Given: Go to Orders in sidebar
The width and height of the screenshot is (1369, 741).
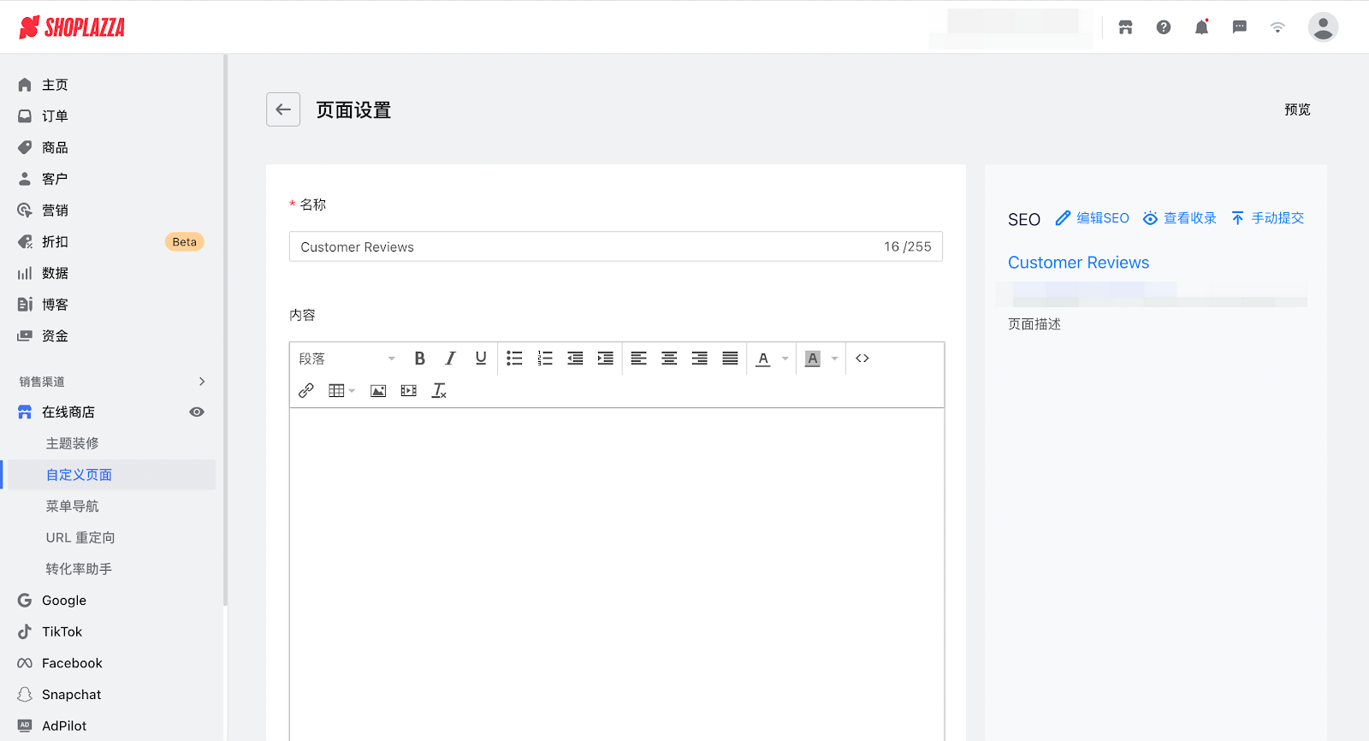Looking at the screenshot, I should (x=55, y=116).
